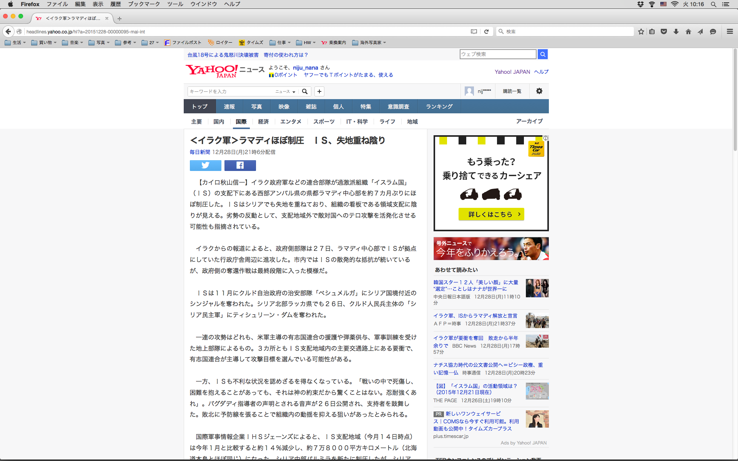The width and height of the screenshot is (738, 461).
Task: Expand ニュース dropdown in keyword search
Action: point(285,91)
